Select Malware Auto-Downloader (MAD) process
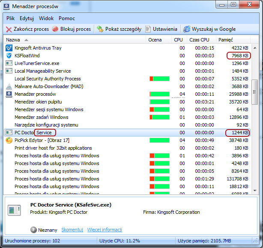Image resolution: width=263 pixels, height=248 pixels. (127, 86)
